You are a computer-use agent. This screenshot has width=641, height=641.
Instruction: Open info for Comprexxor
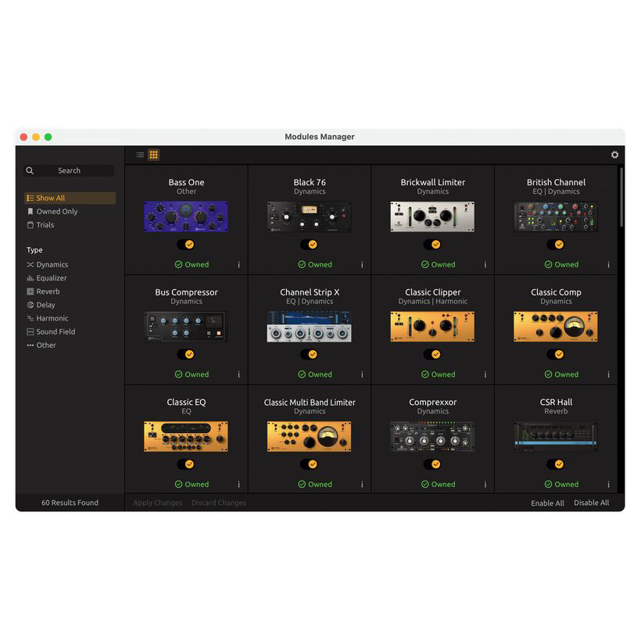click(485, 485)
